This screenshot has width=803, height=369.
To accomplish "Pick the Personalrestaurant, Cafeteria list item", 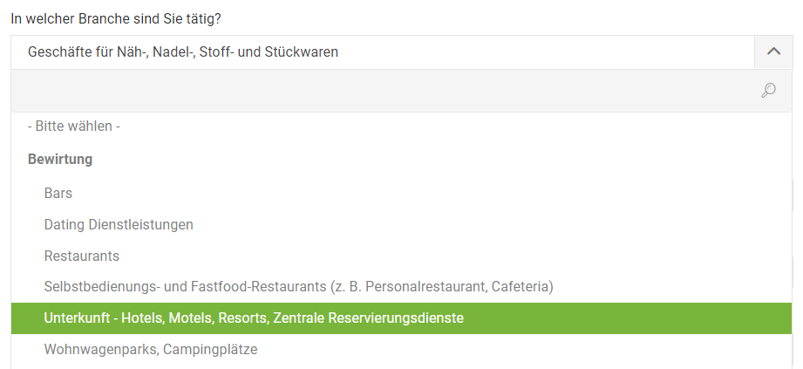I will [401, 286].
